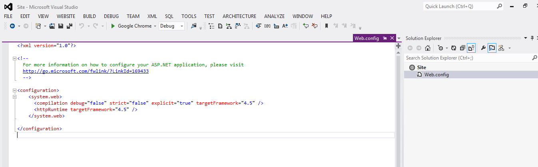Toggle a bookmark with the bookmark icon
The image size is (538, 167).
click(327, 26)
